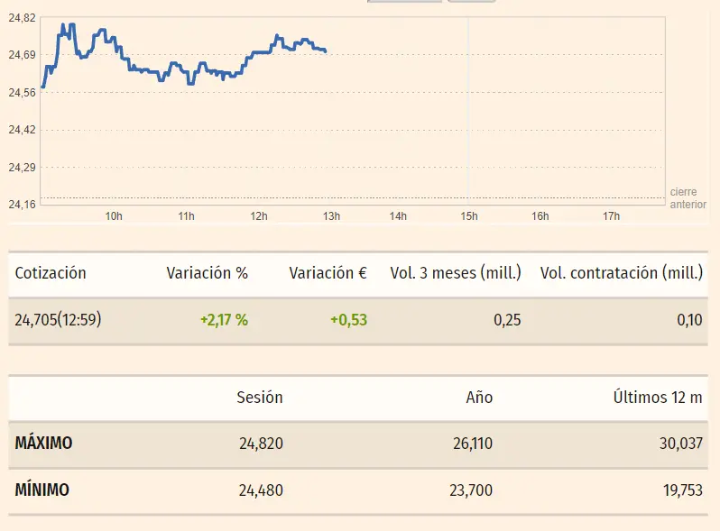Click the 17h mark on the time axis
The height and width of the screenshot is (531, 720).
(611, 216)
